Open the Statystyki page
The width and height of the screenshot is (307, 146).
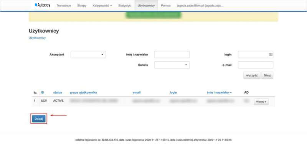[x=125, y=6]
